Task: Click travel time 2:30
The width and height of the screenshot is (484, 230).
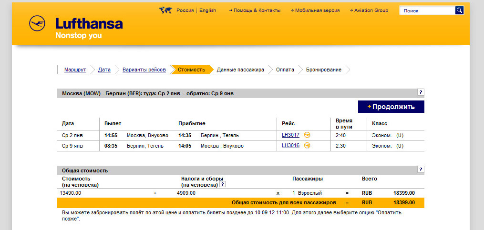Action: pos(340,146)
